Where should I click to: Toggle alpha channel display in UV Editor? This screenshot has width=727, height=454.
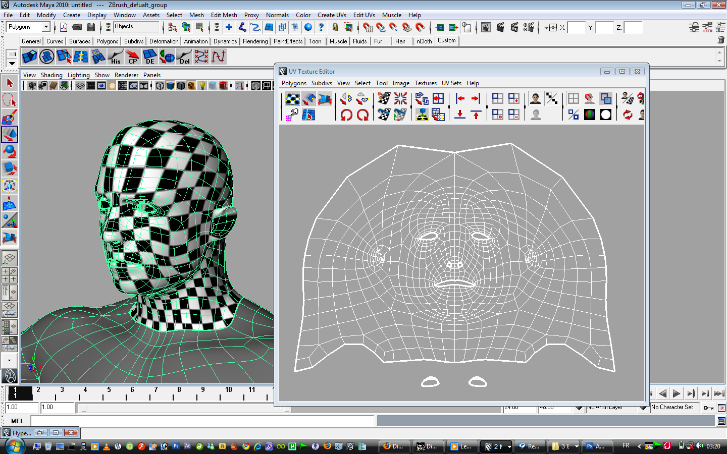point(606,115)
